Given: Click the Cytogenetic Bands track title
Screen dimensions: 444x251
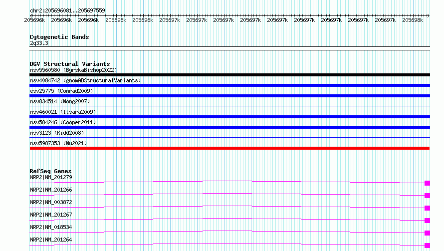Looking at the screenshot, I should 59,37.
